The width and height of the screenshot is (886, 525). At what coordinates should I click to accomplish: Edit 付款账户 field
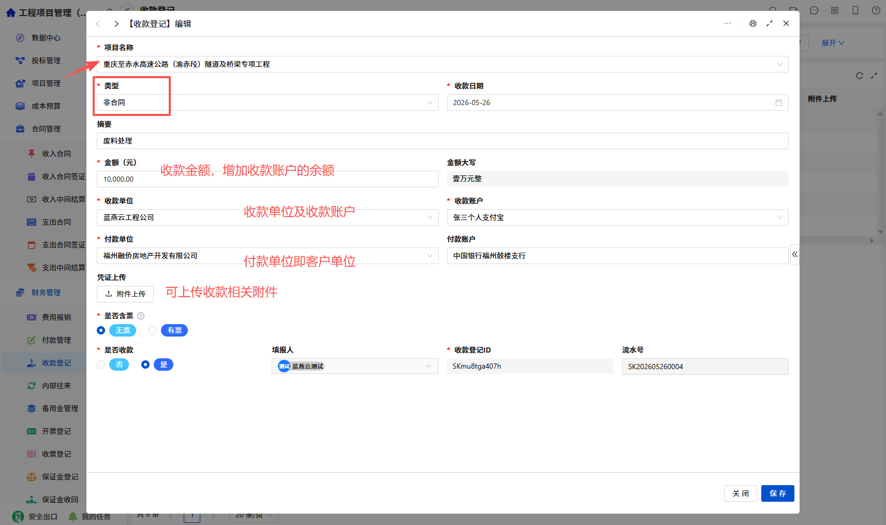tap(617, 256)
